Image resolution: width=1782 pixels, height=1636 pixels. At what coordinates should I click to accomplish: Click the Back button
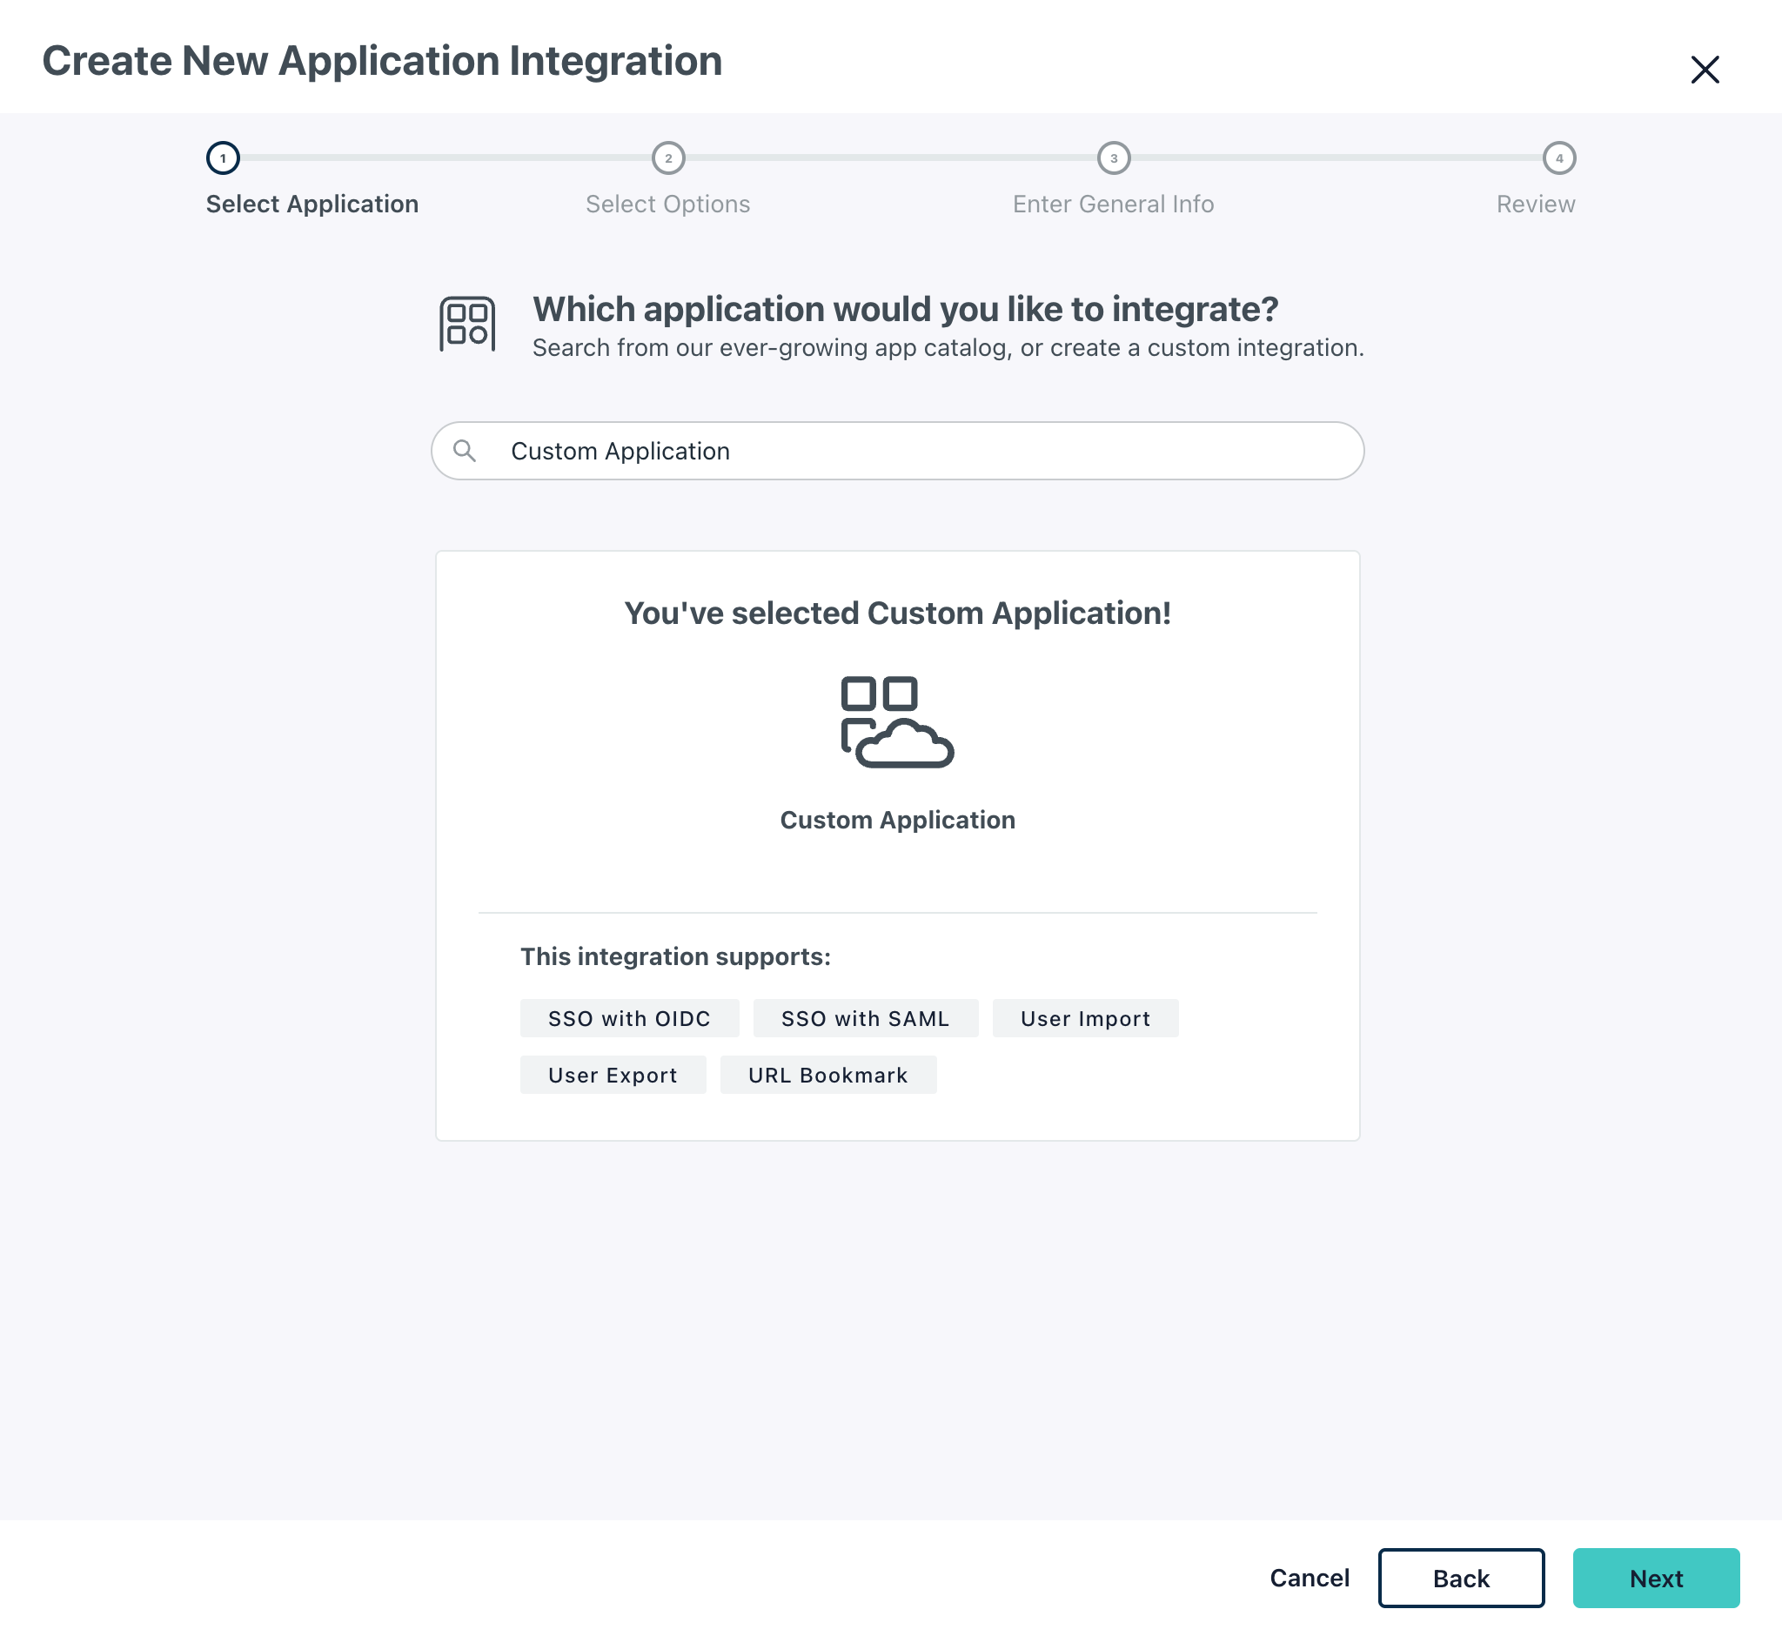[x=1461, y=1578]
